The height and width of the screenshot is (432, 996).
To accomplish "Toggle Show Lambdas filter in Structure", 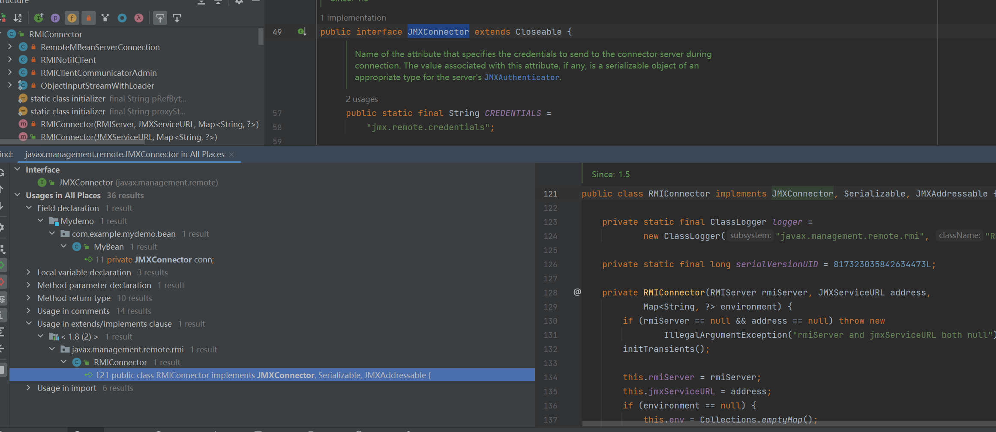I will point(139,18).
